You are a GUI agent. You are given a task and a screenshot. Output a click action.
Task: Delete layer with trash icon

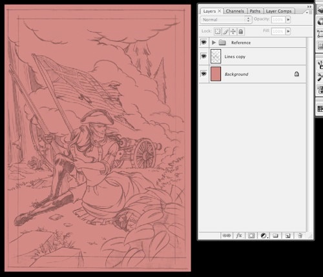click(x=300, y=236)
